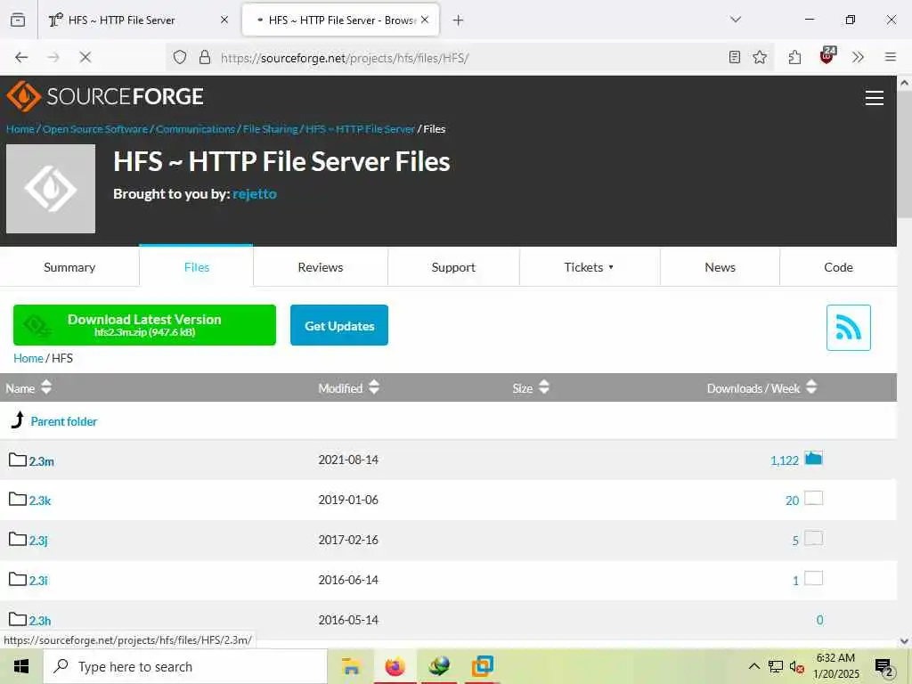The height and width of the screenshot is (684, 912).
Task: Open the SourceForge hamburger menu
Action: (x=875, y=98)
